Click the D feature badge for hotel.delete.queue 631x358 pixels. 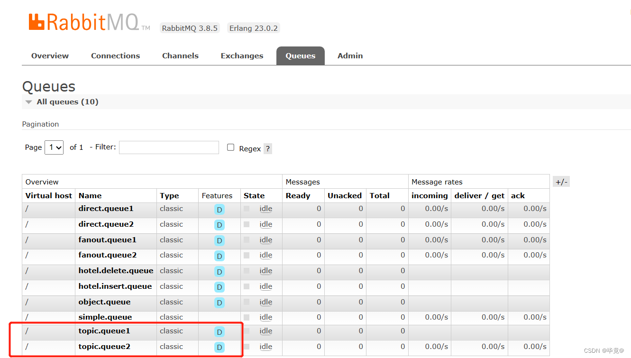coord(219,272)
